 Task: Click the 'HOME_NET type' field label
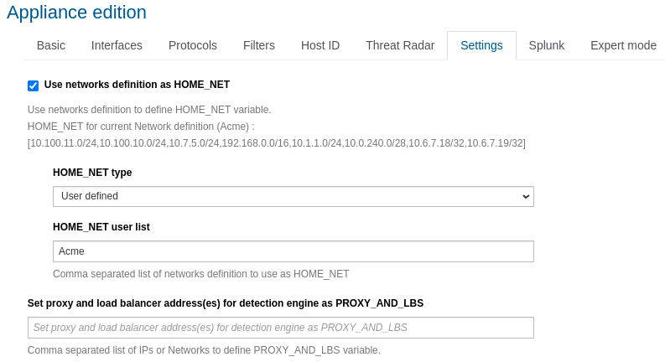[x=92, y=173]
